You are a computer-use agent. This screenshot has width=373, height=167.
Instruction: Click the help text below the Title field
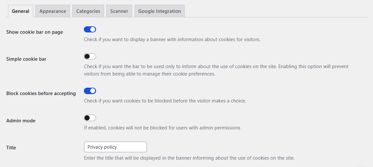click(x=189, y=158)
